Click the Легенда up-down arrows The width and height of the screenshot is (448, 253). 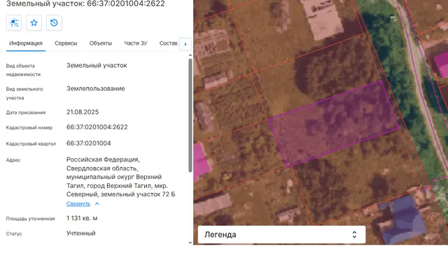pyautogui.click(x=354, y=235)
